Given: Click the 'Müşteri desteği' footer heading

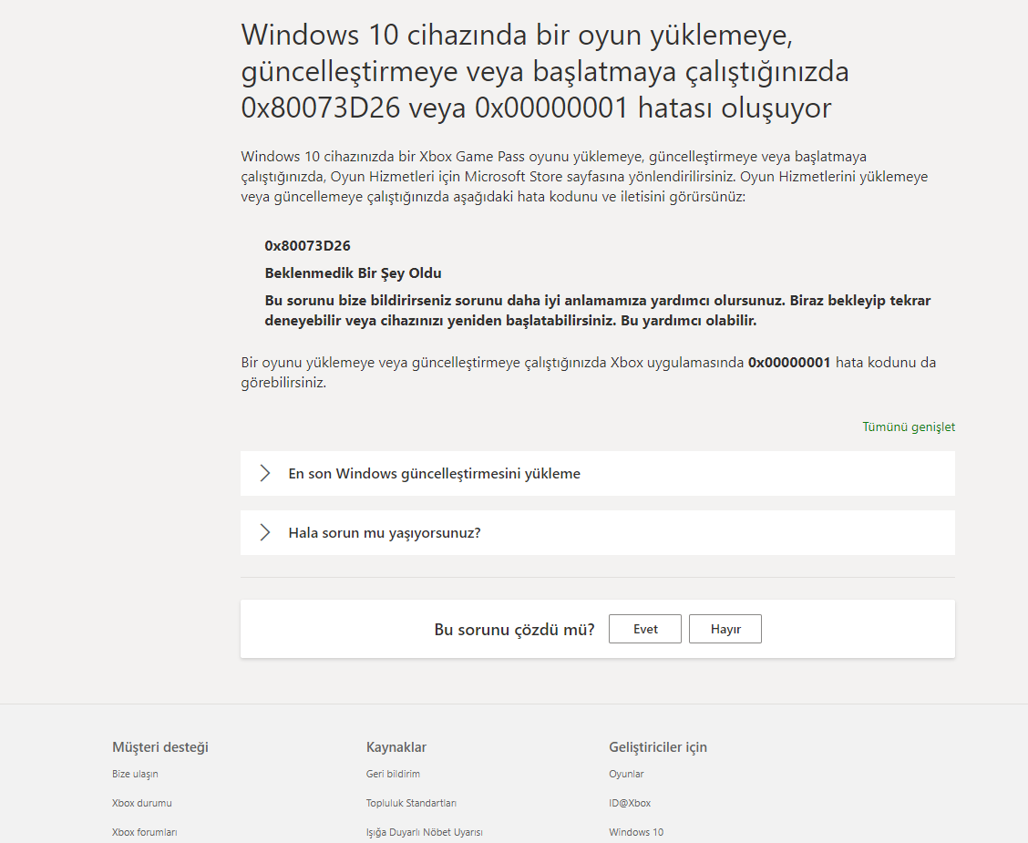Looking at the screenshot, I should pos(160,747).
